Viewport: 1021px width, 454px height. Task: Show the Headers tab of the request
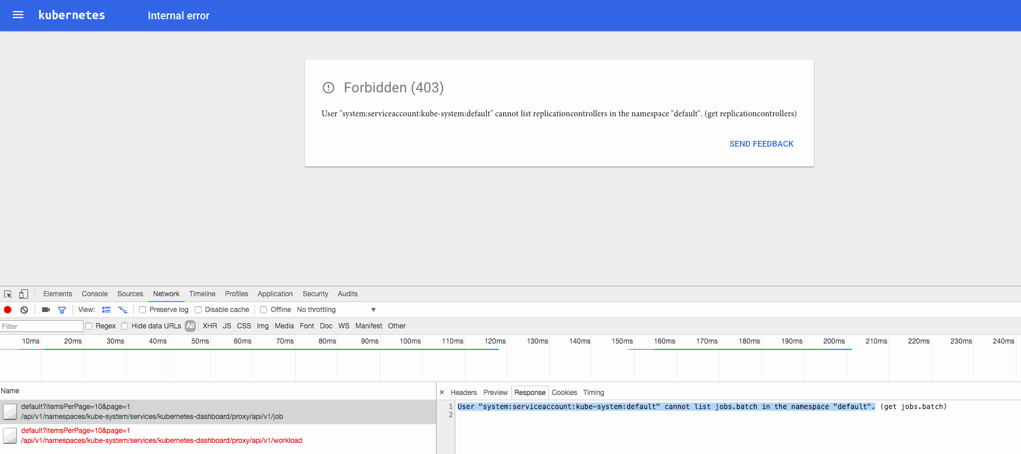pos(463,393)
